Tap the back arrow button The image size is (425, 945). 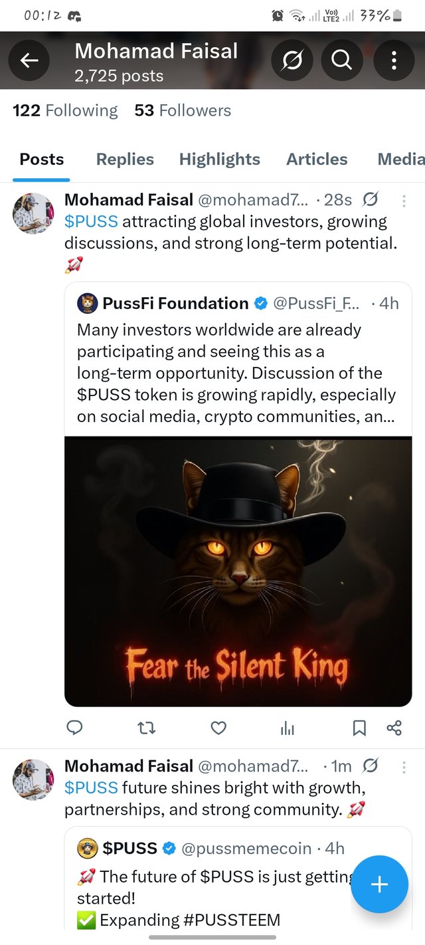click(x=29, y=61)
